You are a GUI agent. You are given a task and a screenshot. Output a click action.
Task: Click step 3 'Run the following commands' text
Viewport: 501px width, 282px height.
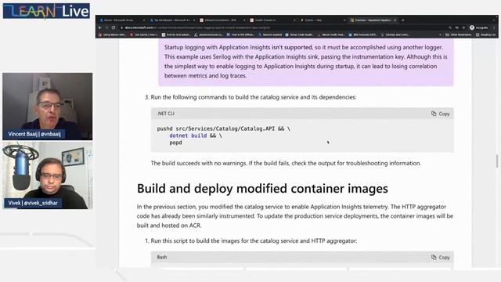254,97
